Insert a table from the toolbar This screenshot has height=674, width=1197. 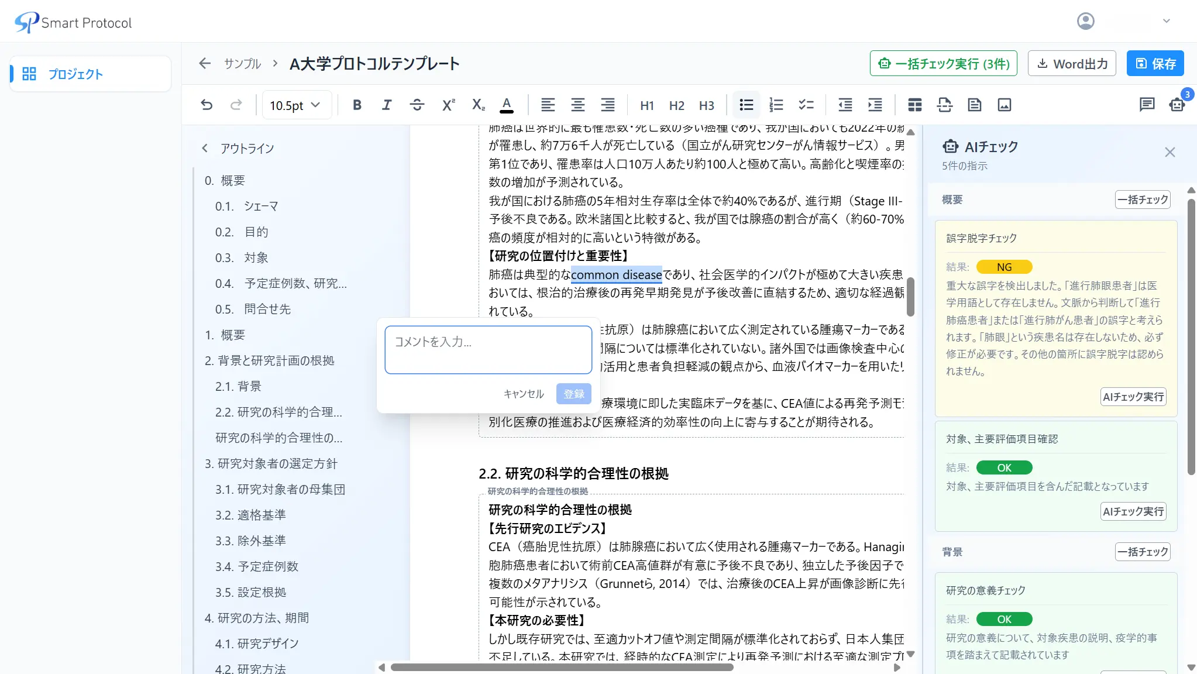914,105
